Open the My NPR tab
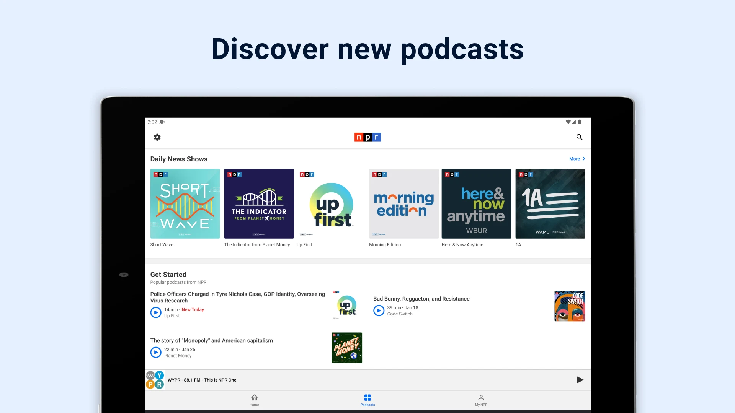735x413 pixels. tap(481, 400)
